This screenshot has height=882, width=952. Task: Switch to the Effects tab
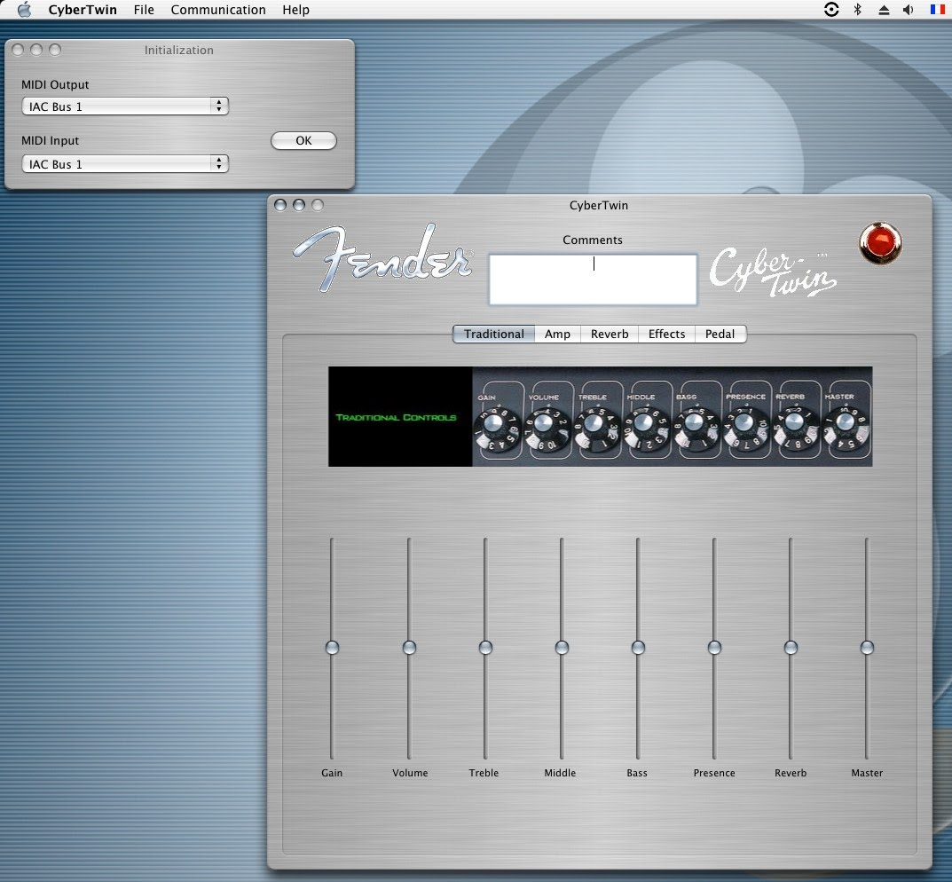point(666,334)
